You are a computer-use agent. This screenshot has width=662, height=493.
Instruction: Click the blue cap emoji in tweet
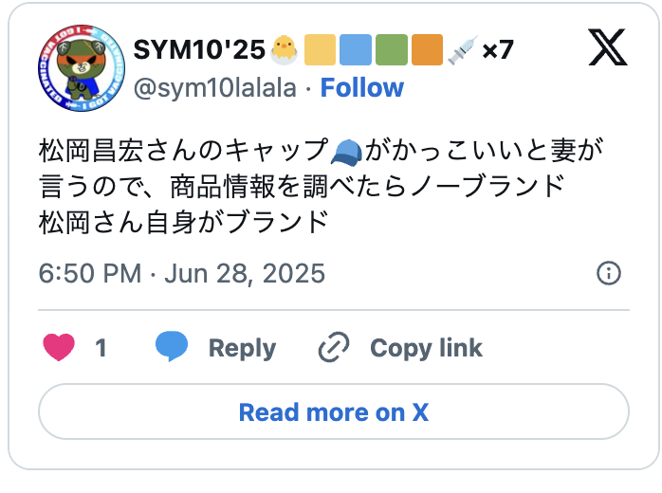coord(346,151)
